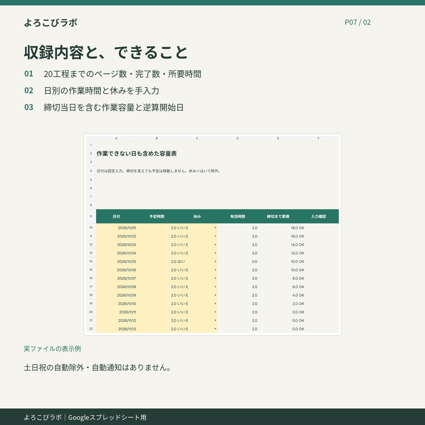425x425 pixels.
Task: Click the いいえ value in the 2026/11/10 row
Action: click(x=183, y=303)
